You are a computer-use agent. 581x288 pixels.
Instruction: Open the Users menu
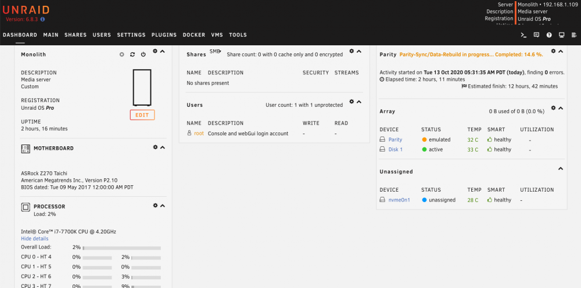coord(102,35)
